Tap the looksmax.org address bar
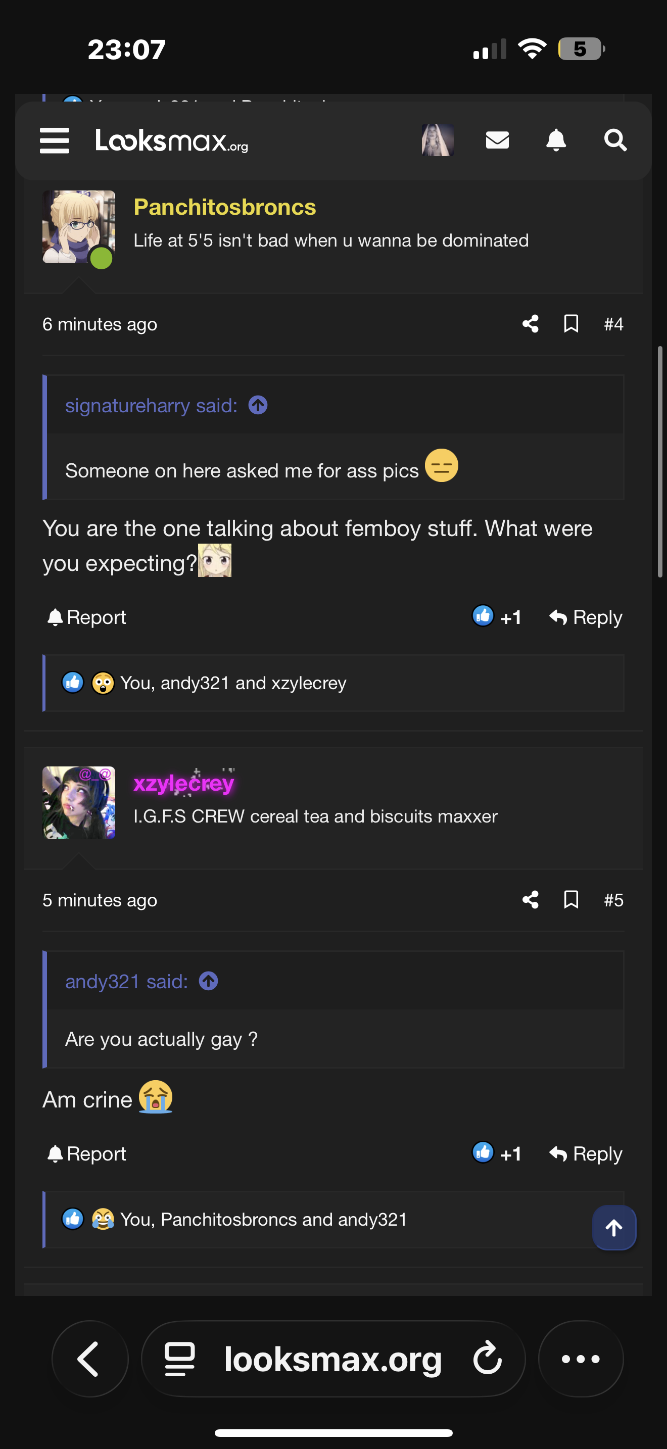This screenshot has width=667, height=1449. coord(332,1359)
